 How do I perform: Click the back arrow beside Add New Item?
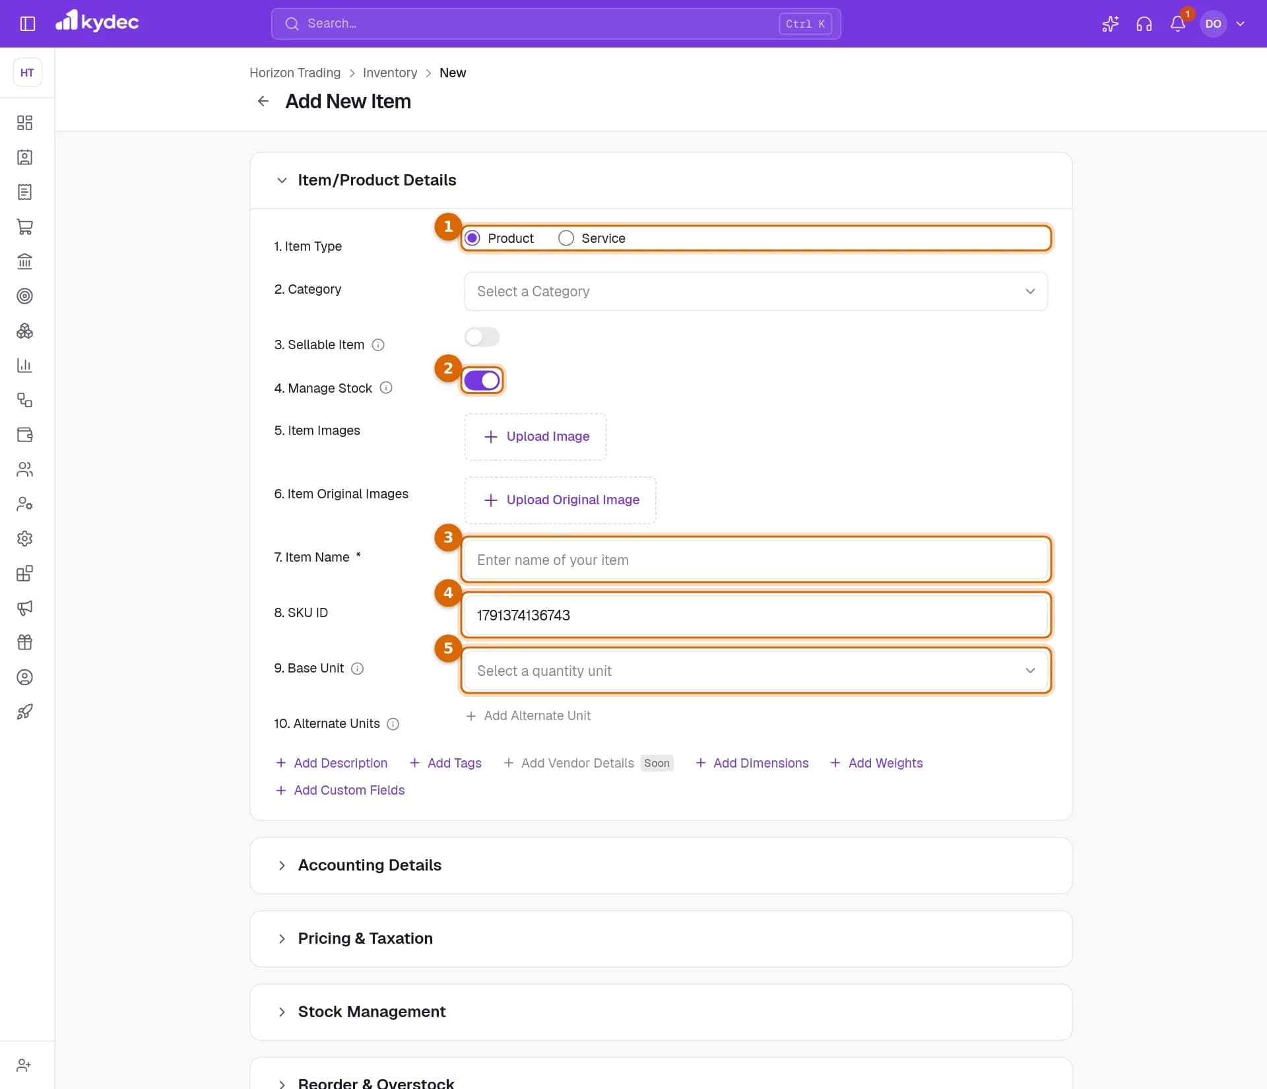tap(263, 101)
